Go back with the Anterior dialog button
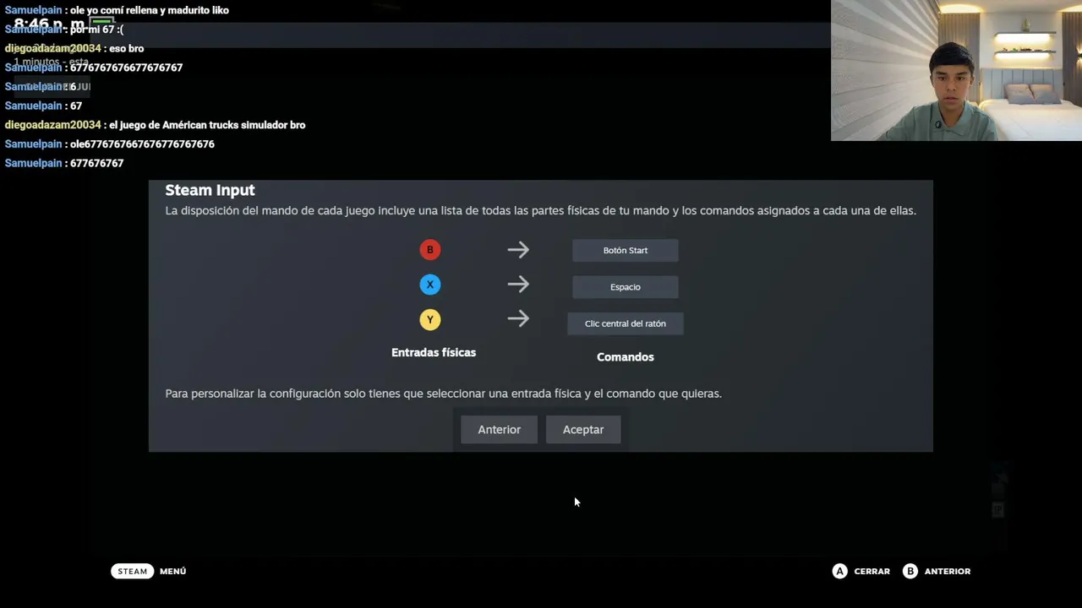The width and height of the screenshot is (1082, 608). pos(499,430)
